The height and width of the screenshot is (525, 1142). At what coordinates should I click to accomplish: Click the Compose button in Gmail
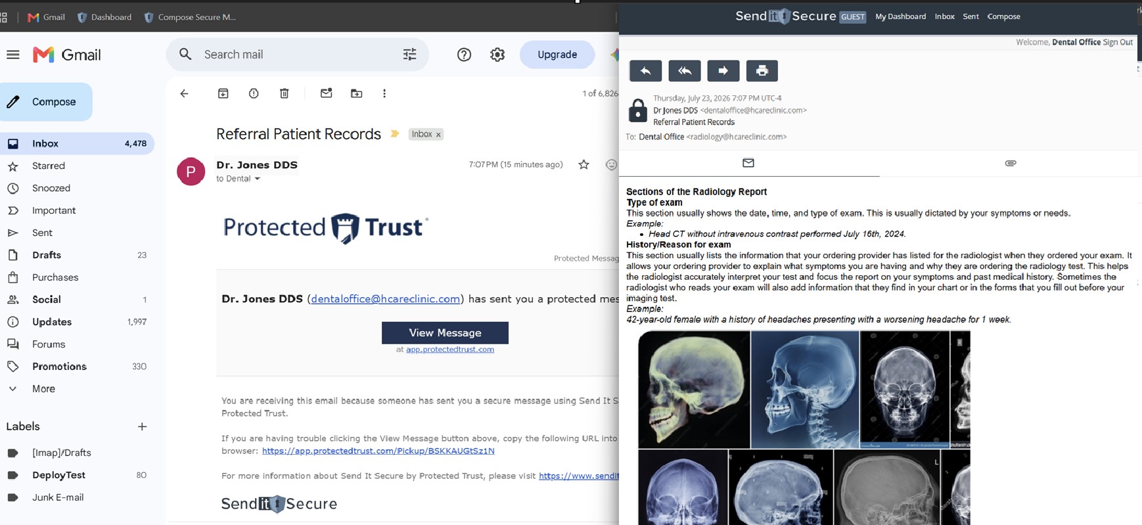pos(46,102)
